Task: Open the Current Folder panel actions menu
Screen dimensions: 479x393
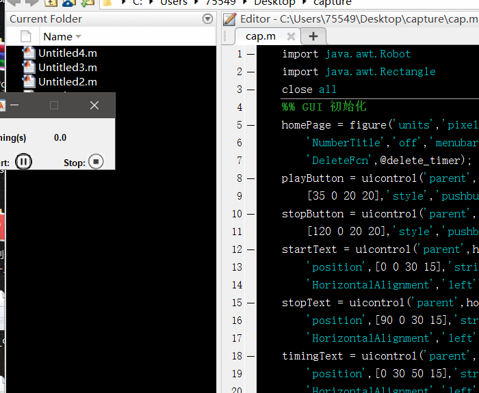Action: [x=207, y=19]
